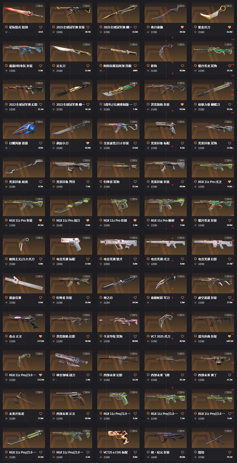Click the heart icon on VCT 2025 爪刀
237x463 pixels.
[182, 336]
